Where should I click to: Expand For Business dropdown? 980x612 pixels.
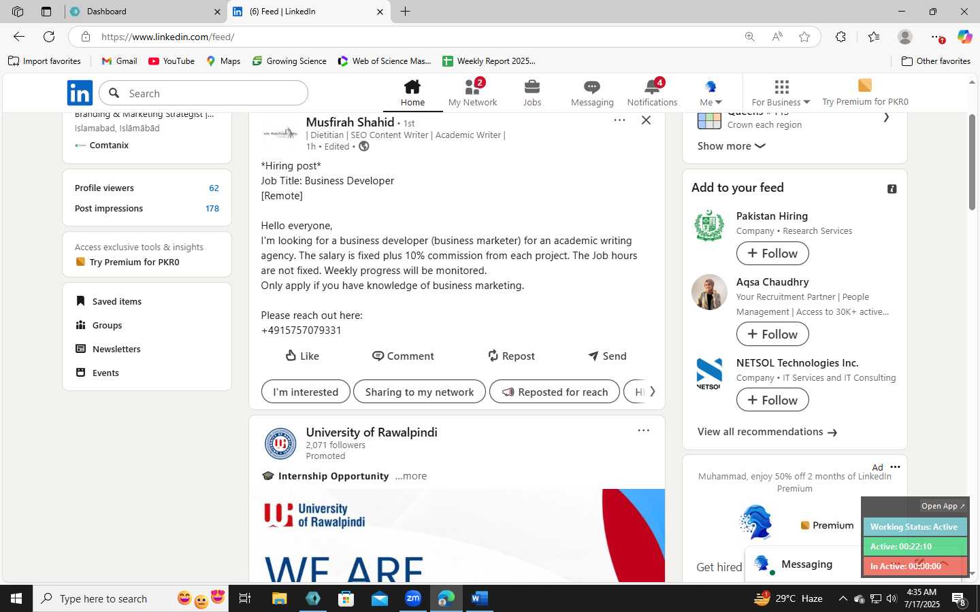point(781,93)
